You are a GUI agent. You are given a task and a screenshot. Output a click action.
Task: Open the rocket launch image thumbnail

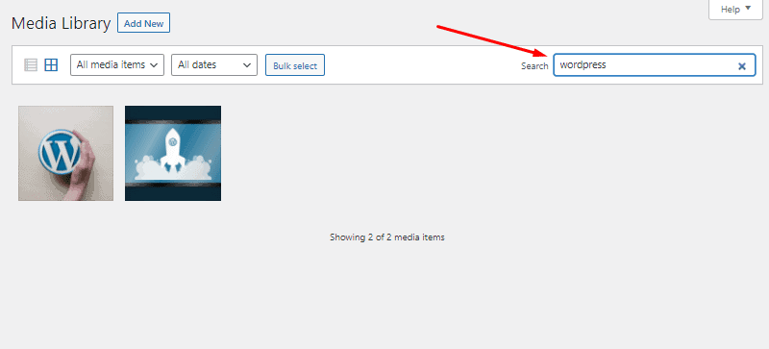[173, 153]
